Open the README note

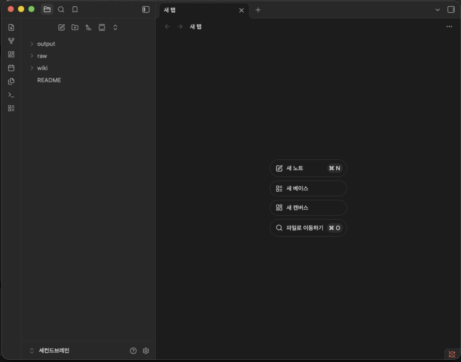click(49, 80)
